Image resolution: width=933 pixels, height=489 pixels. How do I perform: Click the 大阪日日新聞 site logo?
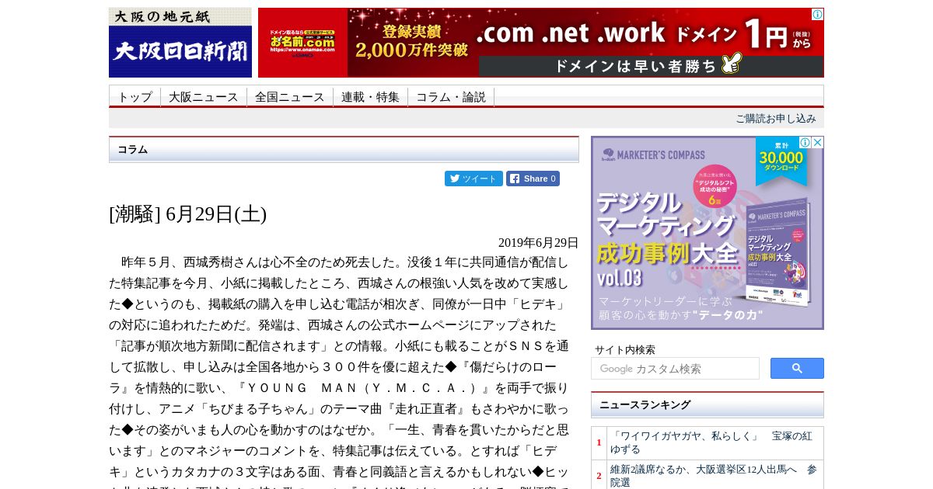180,43
